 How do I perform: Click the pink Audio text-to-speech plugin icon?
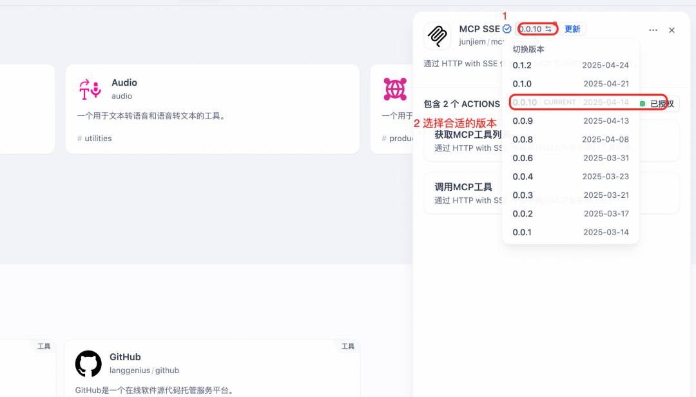click(90, 88)
